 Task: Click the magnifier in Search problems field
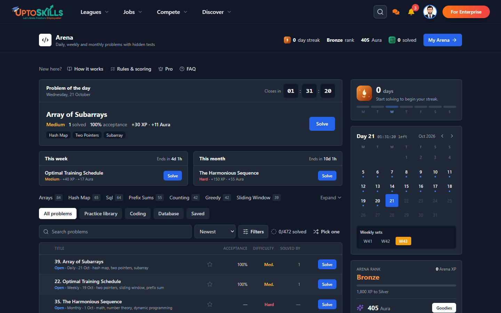click(x=46, y=232)
